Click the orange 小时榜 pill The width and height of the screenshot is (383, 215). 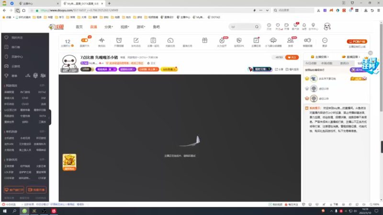click(148, 69)
